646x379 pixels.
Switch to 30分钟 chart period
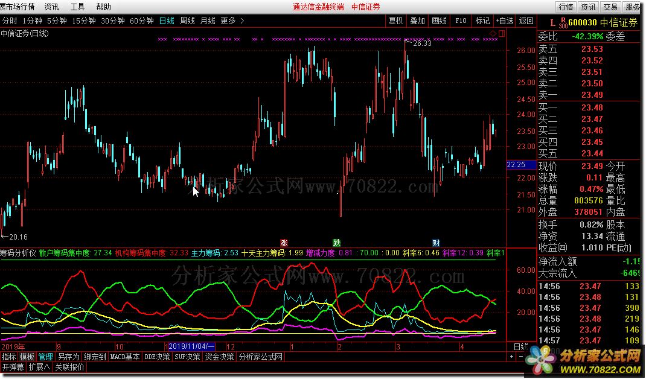[x=112, y=21]
